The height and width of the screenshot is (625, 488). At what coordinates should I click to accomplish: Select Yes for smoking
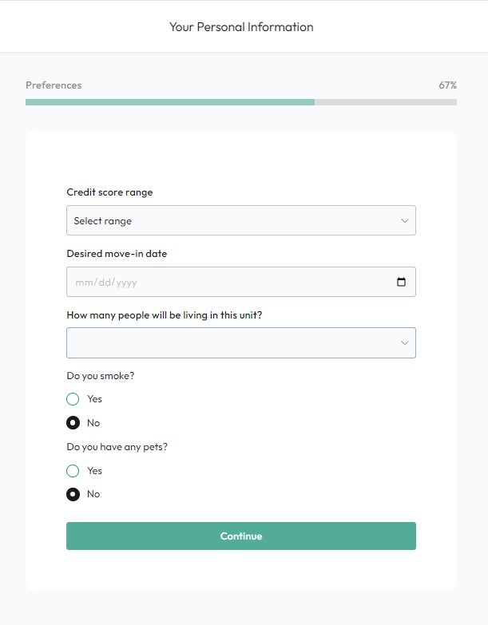73,399
